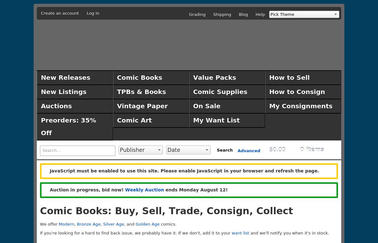The height and width of the screenshot is (243, 378).
Task: View My Want List page
Action: 216,120
